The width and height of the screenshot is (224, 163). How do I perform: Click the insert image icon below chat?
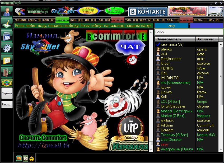[19, 159]
